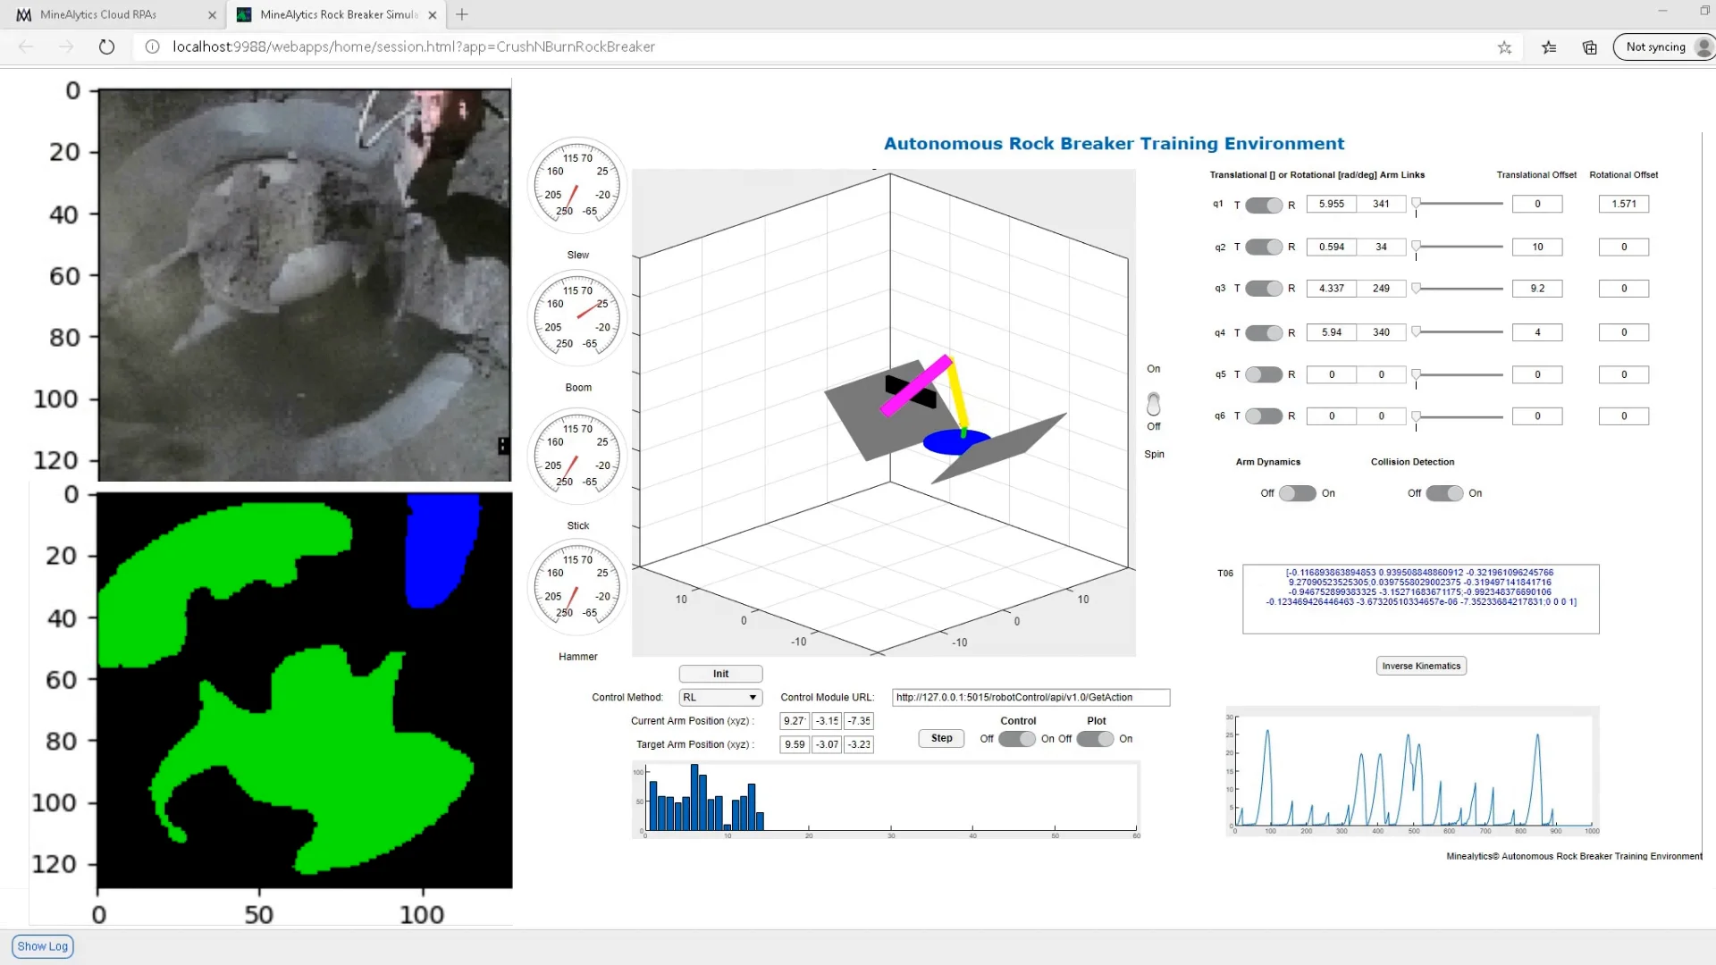This screenshot has width=1716, height=965.
Task: Open the browser collections icon
Action: tap(1589, 47)
